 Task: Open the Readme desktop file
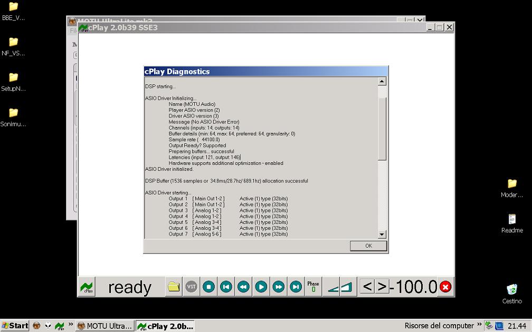[511, 223]
